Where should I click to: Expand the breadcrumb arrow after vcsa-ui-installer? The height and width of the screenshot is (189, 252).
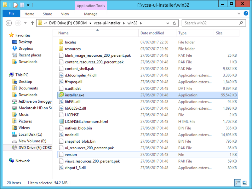point(124,23)
